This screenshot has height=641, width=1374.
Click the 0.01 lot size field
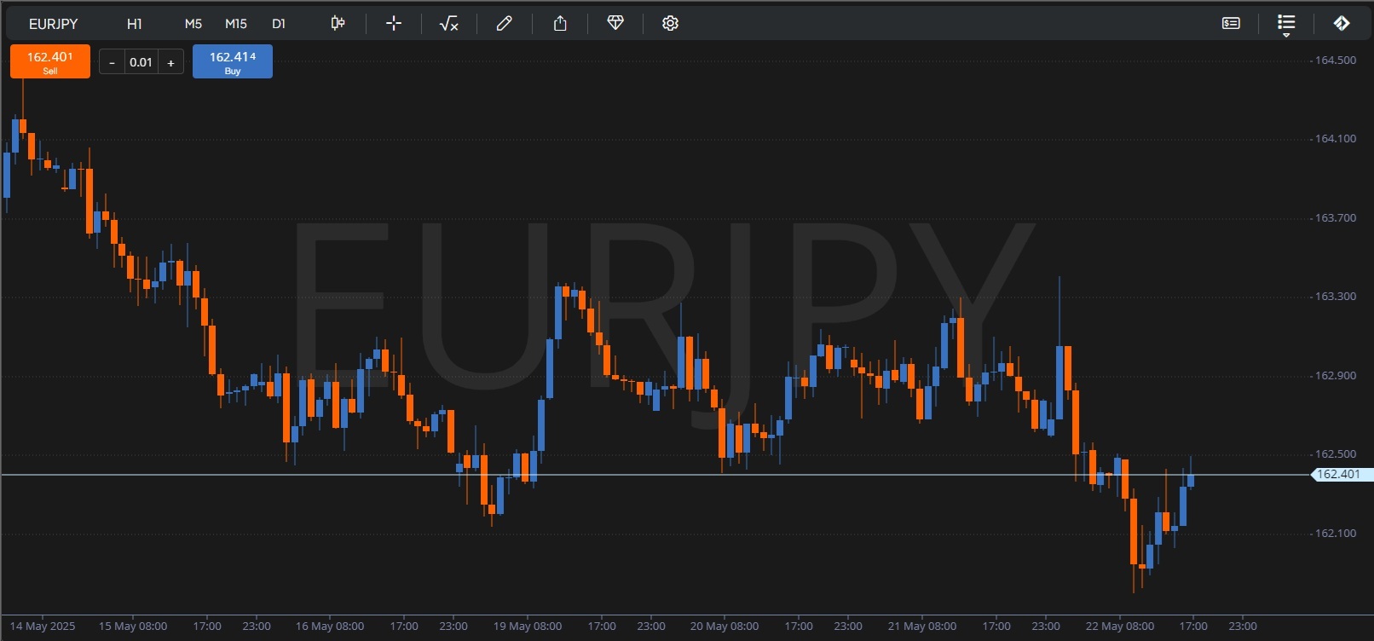[x=141, y=62]
